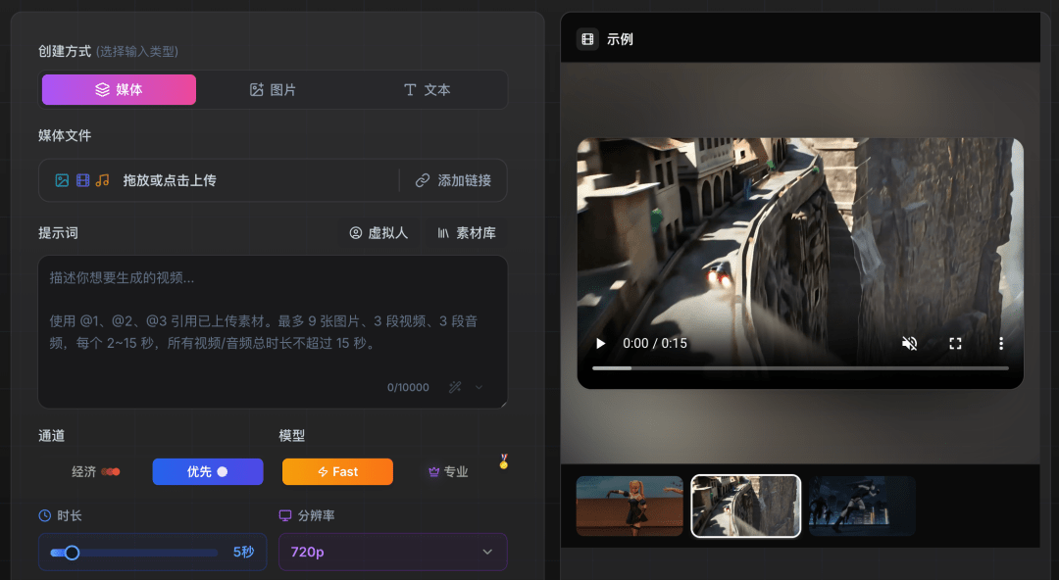Select the crown 专业 model option icon

tap(432, 471)
